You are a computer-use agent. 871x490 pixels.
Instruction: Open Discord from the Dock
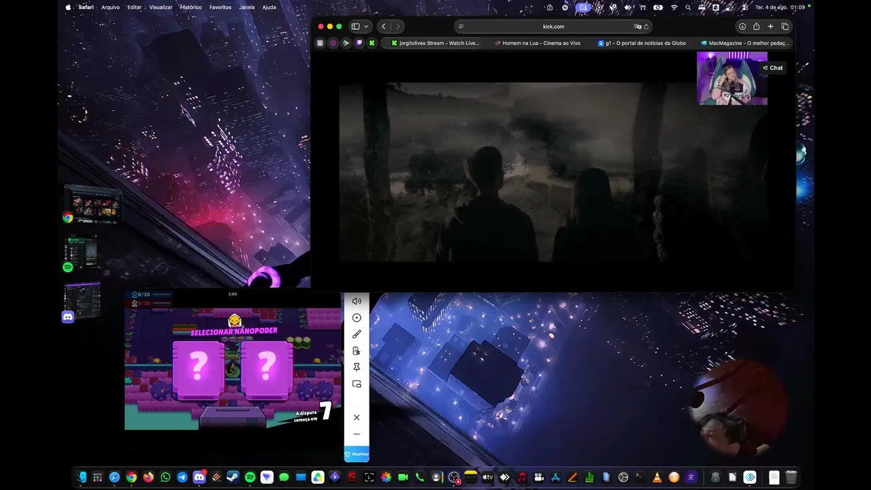(199, 477)
